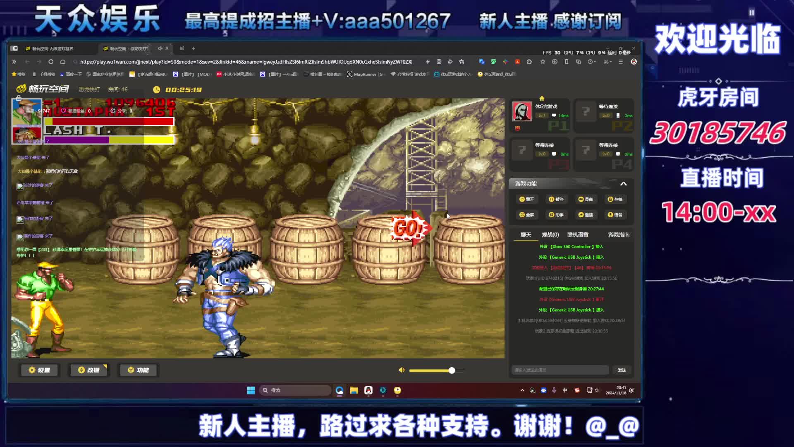
Task: Switch to the 观战(0) tab
Action: 550,235
